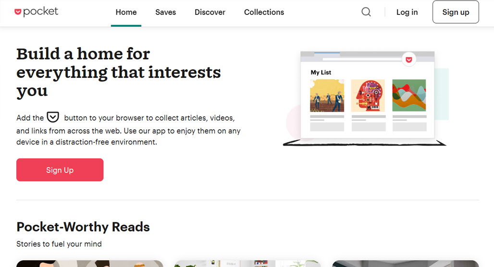Click the Pocket-Worthy Reads heading
Screen dimensions: 494x267
[83, 227]
